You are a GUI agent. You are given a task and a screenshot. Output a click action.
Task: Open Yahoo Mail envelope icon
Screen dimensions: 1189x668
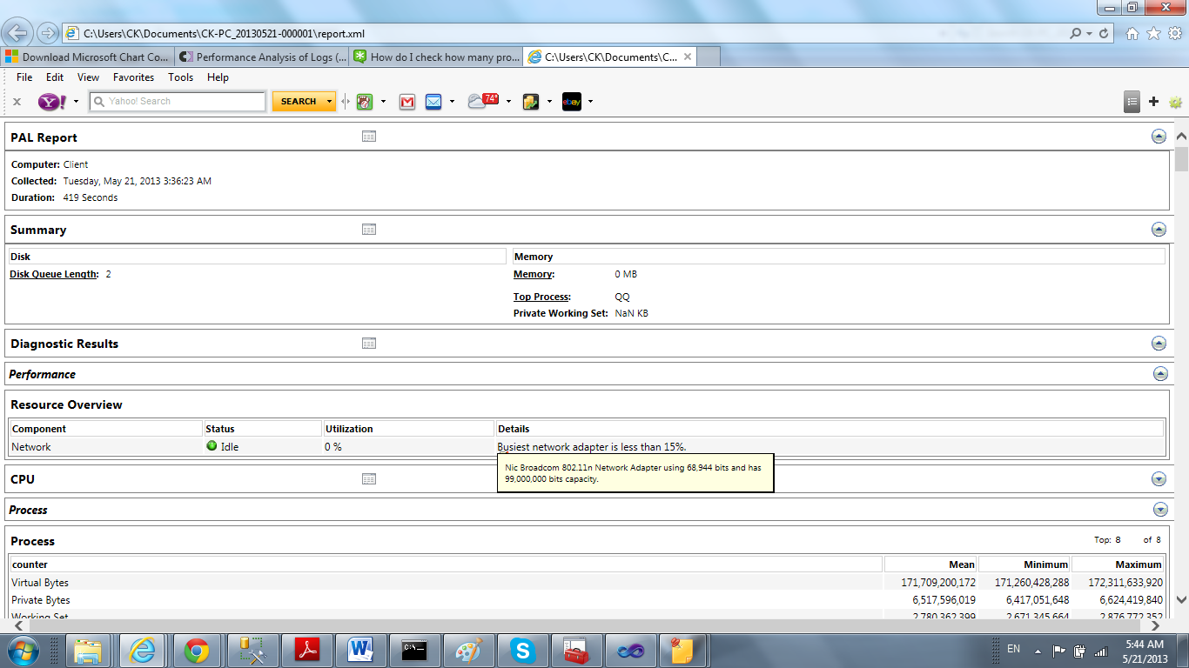point(433,102)
